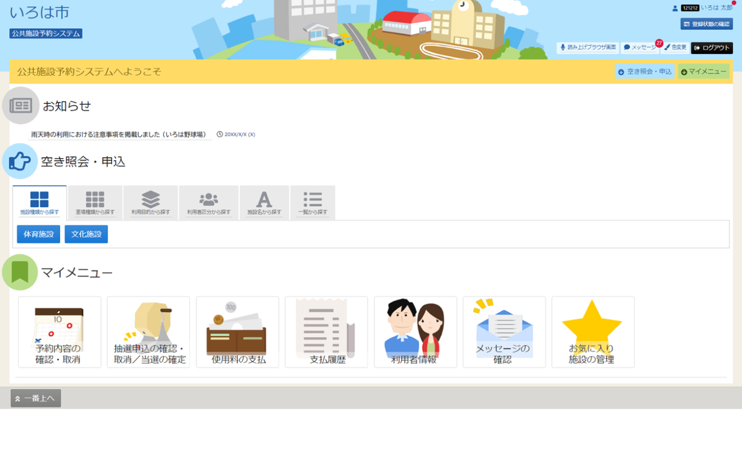This screenshot has height=472, width=742.
Task: Switch to the 一覧から探す tab
Action: [313, 203]
